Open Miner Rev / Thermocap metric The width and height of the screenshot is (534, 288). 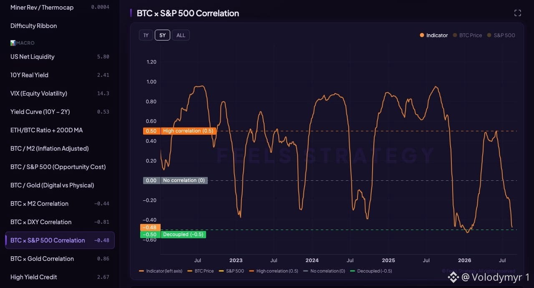pyautogui.click(x=60, y=7)
